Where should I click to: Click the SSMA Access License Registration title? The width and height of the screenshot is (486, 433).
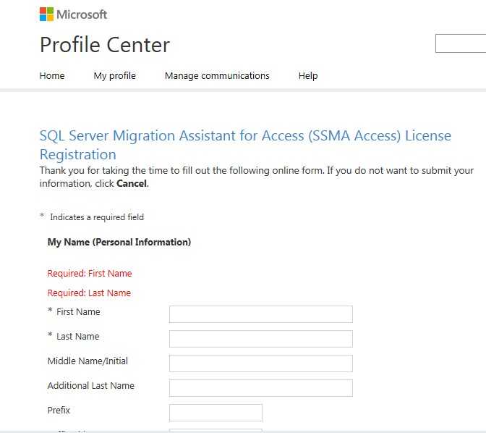[245, 145]
